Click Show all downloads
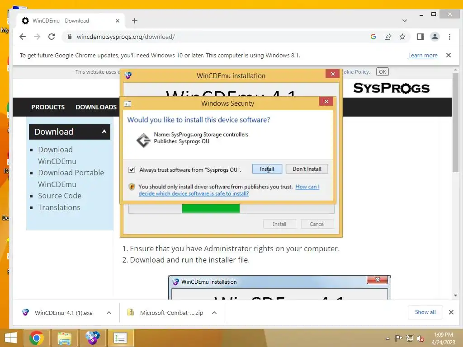 click(425, 312)
